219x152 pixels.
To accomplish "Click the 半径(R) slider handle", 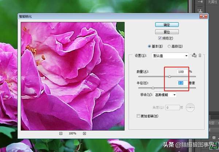I will 153,88.
